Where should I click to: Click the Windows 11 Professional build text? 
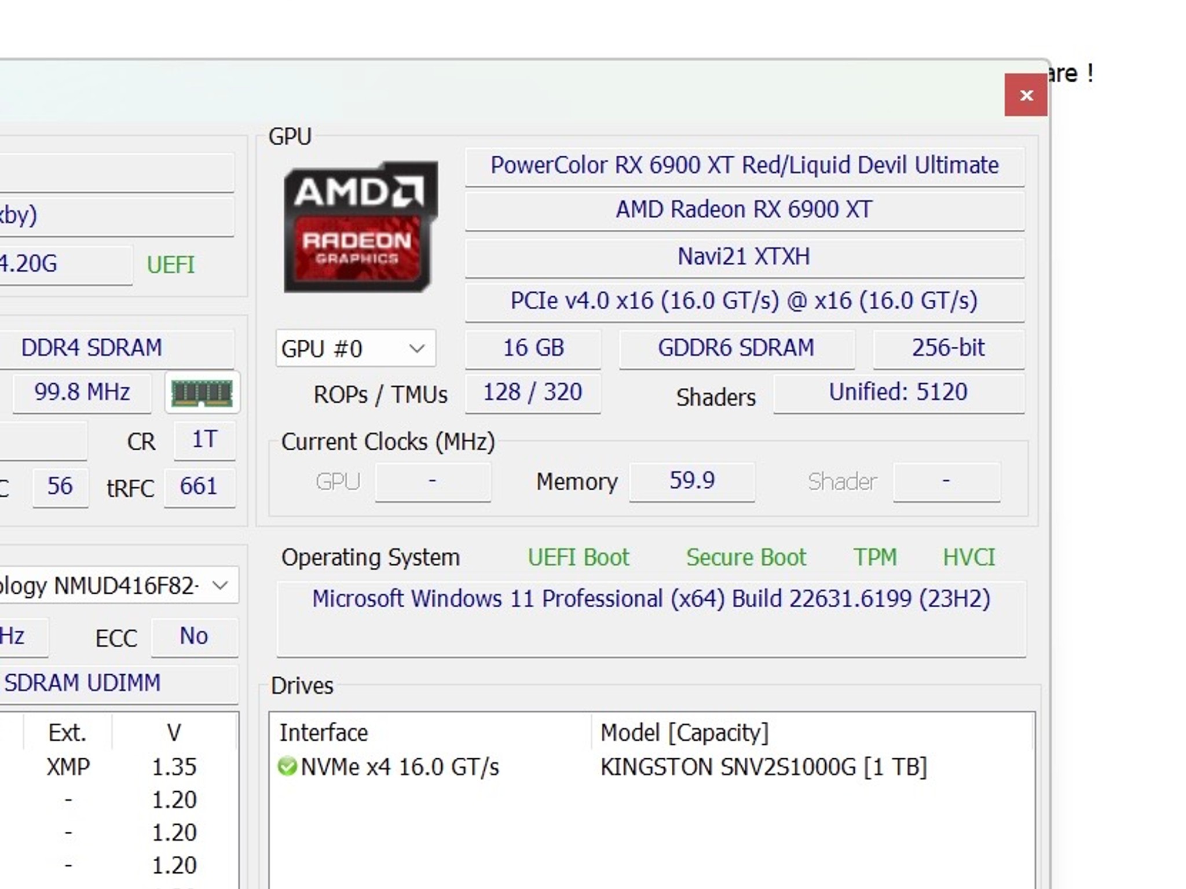pyautogui.click(x=651, y=599)
